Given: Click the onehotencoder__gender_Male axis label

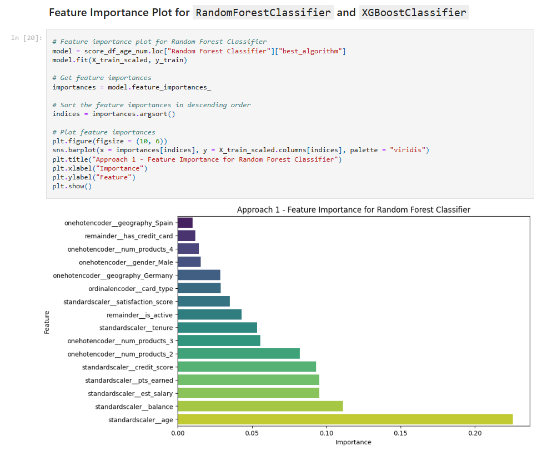Looking at the screenshot, I should [x=126, y=262].
